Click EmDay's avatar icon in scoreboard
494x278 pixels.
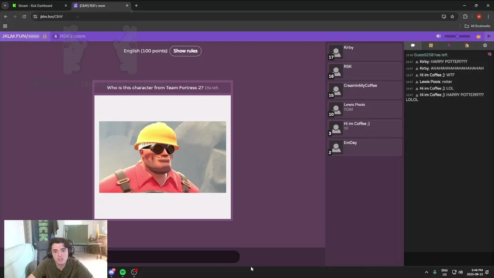click(336, 147)
